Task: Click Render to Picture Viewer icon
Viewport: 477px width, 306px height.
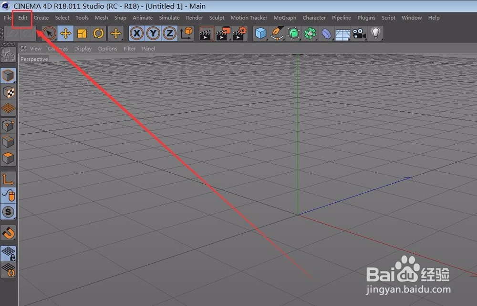Action: click(223, 33)
